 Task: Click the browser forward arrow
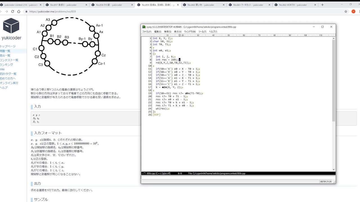click(6, 12)
